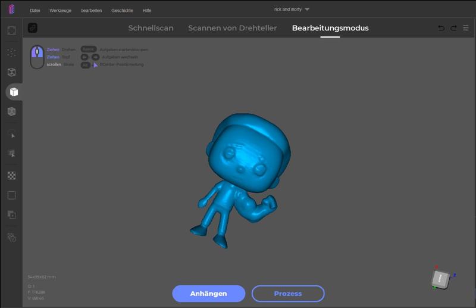
Task: Switch to Scannen von Drehteller tab
Action: coord(233,28)
